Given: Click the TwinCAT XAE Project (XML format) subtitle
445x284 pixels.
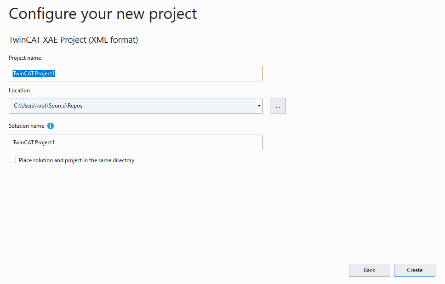Looking at the screenshot, I should click(x=73, y=40).
